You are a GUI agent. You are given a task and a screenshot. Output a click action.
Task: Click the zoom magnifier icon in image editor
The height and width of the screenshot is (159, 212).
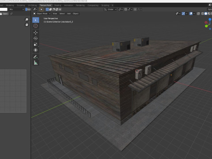(x=26, y=19)
